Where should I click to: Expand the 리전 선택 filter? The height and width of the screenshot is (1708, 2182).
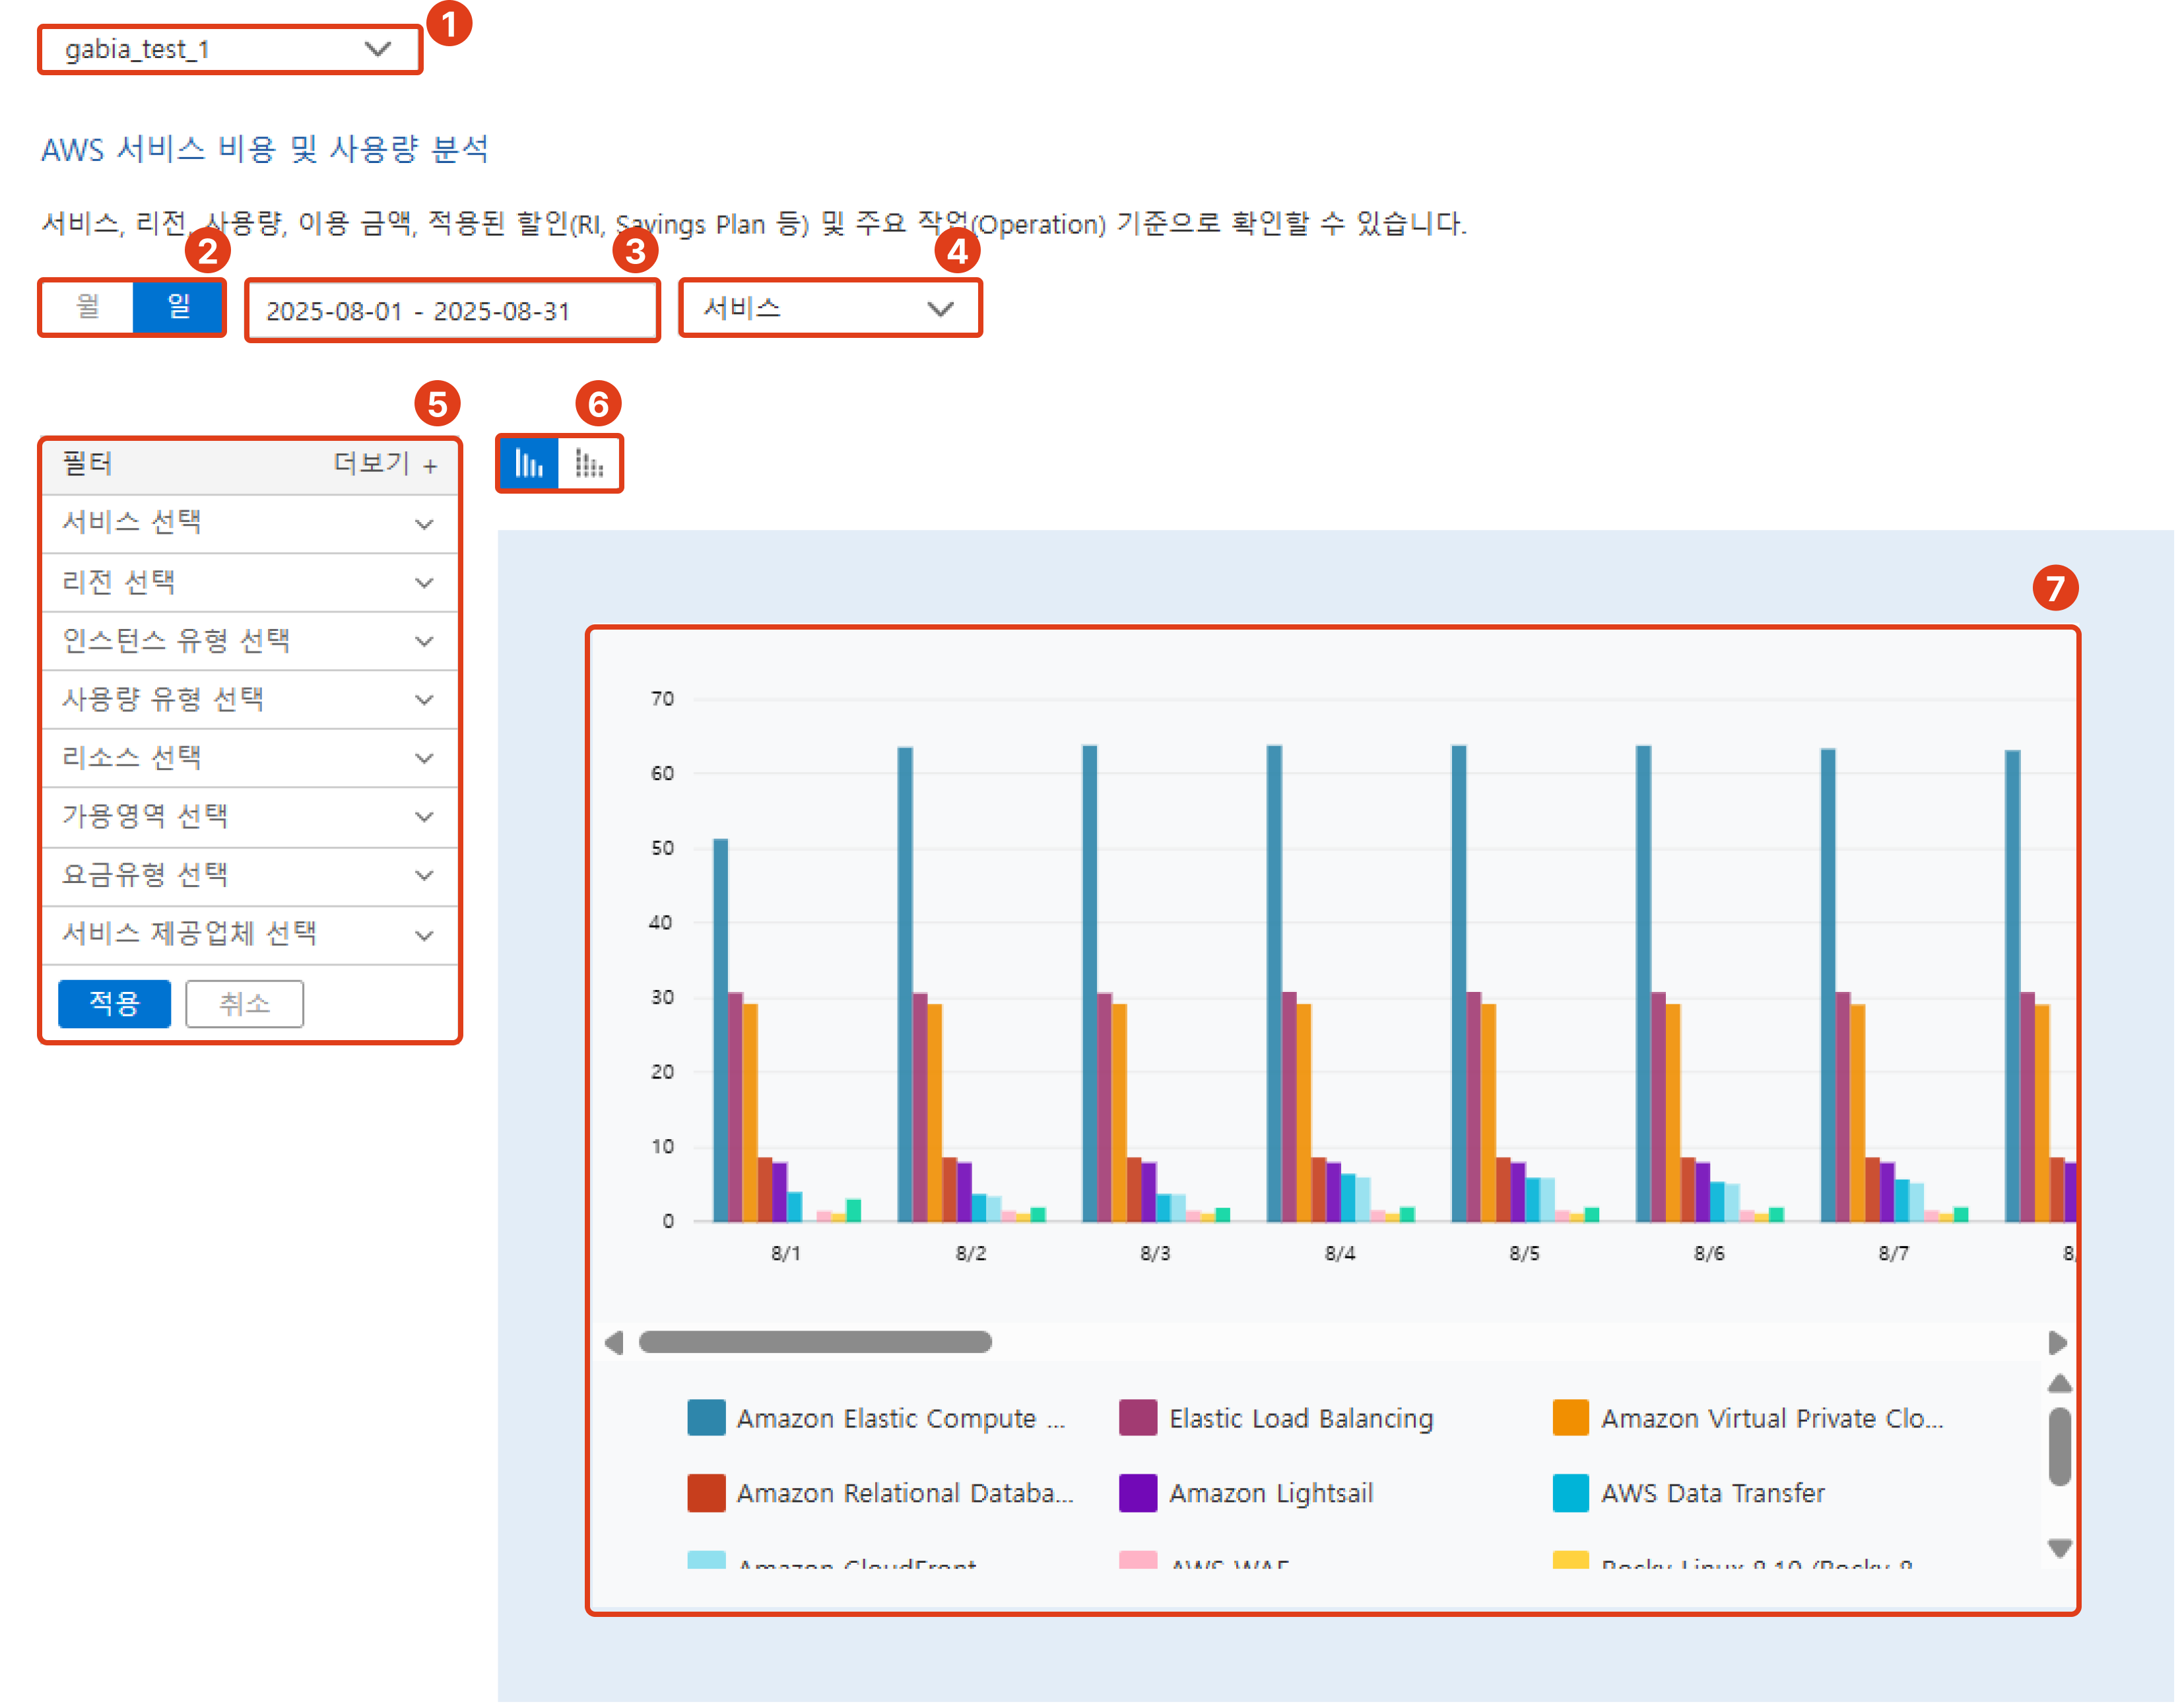pos(249,582)
